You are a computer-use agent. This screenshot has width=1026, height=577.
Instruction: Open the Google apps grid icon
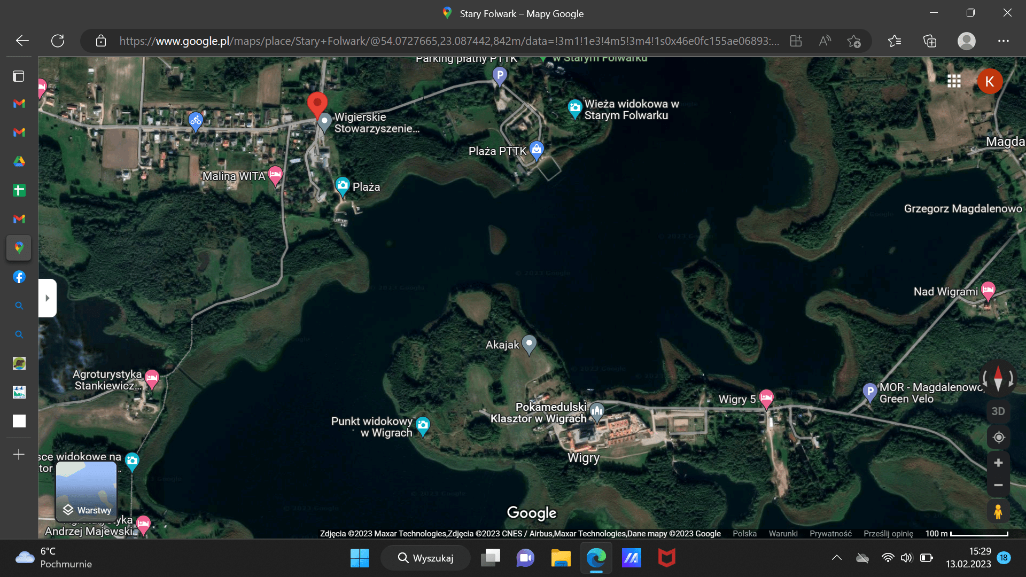[x=954, y=81]
